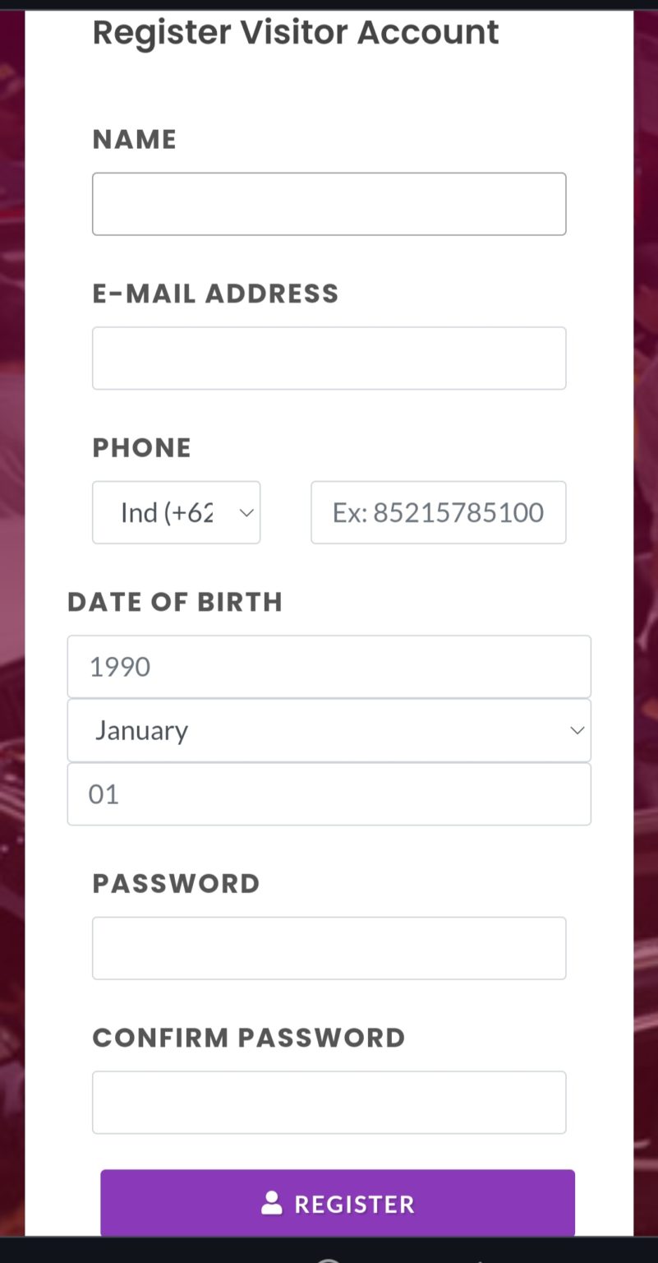Click the Confirm Password input box
This screenshot has height=1263, width=658.
coord(329,1103)
